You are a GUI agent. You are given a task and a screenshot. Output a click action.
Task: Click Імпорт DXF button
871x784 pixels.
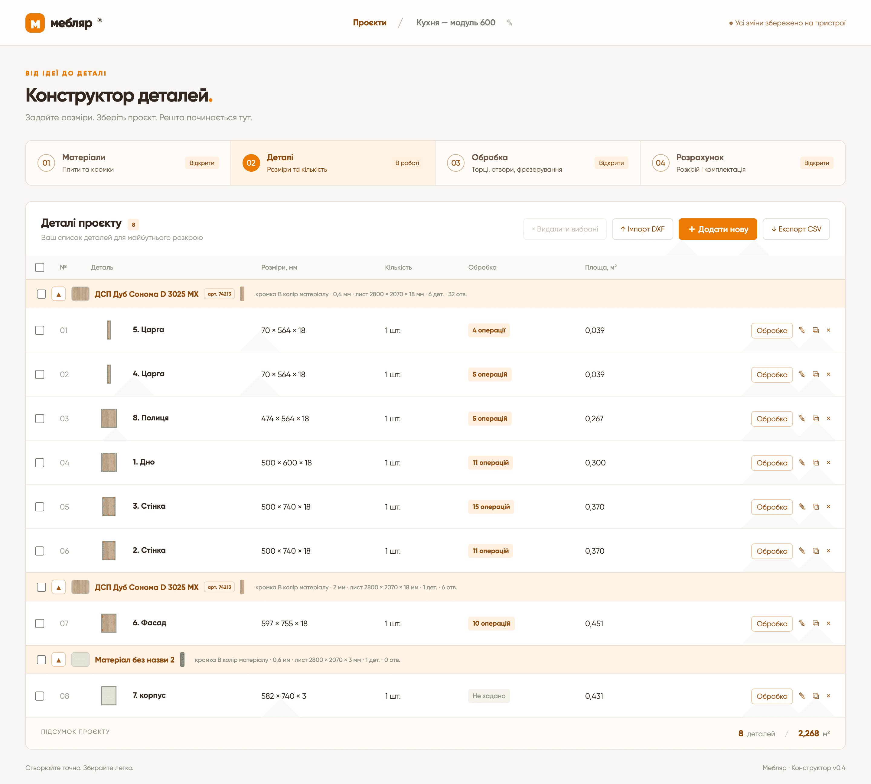click(x=642, y=229)
